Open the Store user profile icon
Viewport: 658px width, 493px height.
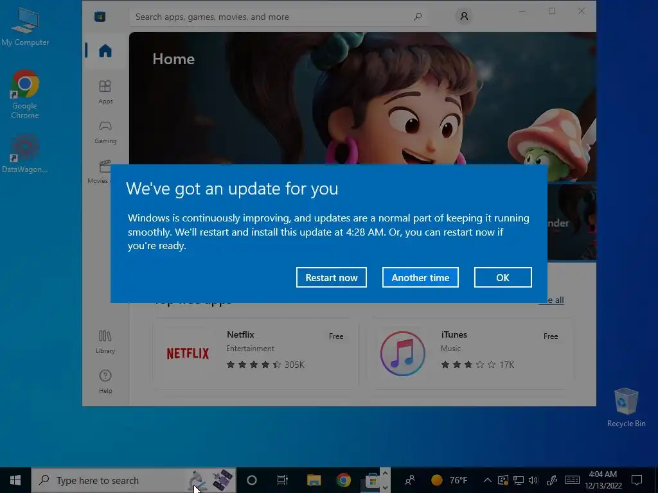pos(464,16)
